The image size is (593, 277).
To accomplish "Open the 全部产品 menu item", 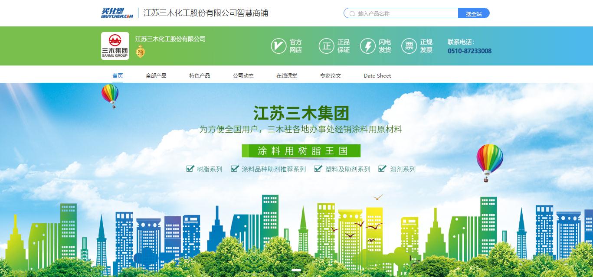I will tap(156, 75).
